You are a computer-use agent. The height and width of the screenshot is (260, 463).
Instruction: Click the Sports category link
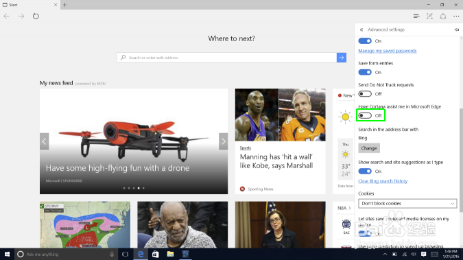(x=246, y=147)
